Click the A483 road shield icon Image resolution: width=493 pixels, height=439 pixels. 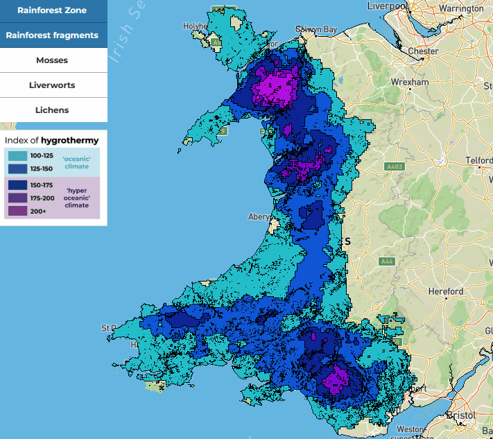pos(393,167)
